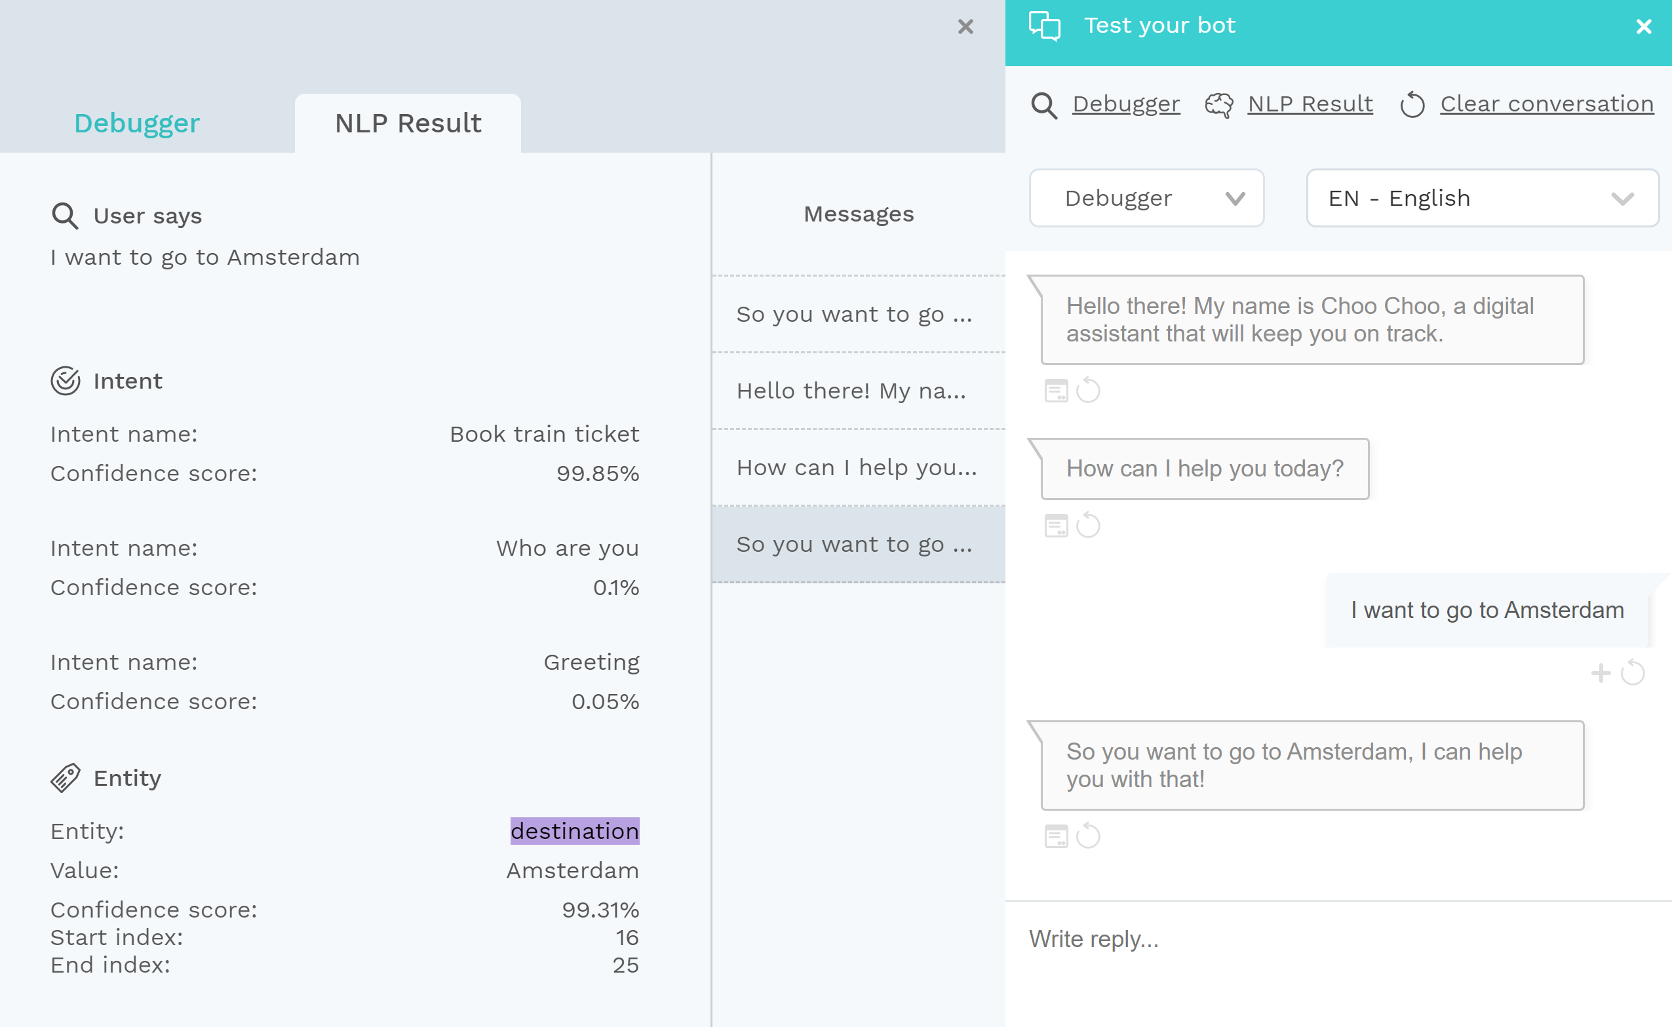
Task: Open the NLP Result link in the bot panel
Action: [1310, 104]
